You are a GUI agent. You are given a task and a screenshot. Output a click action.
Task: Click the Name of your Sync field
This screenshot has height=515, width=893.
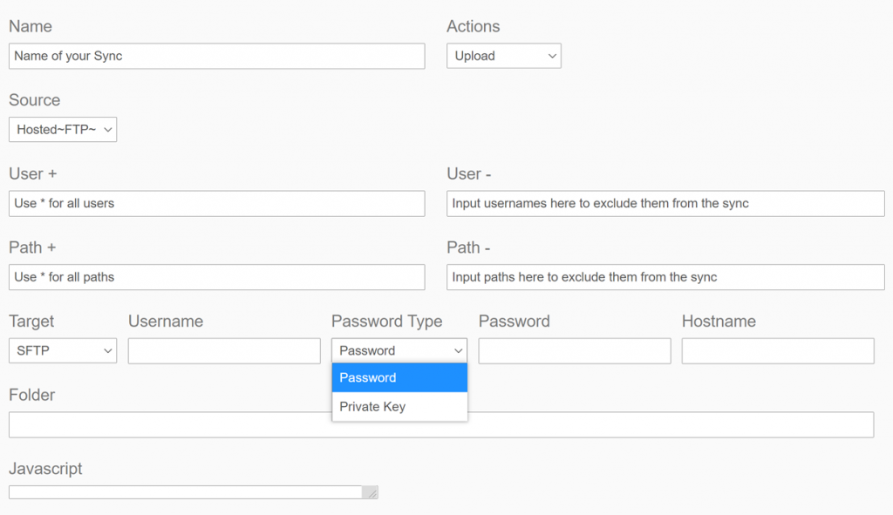[x=217, y=56]
